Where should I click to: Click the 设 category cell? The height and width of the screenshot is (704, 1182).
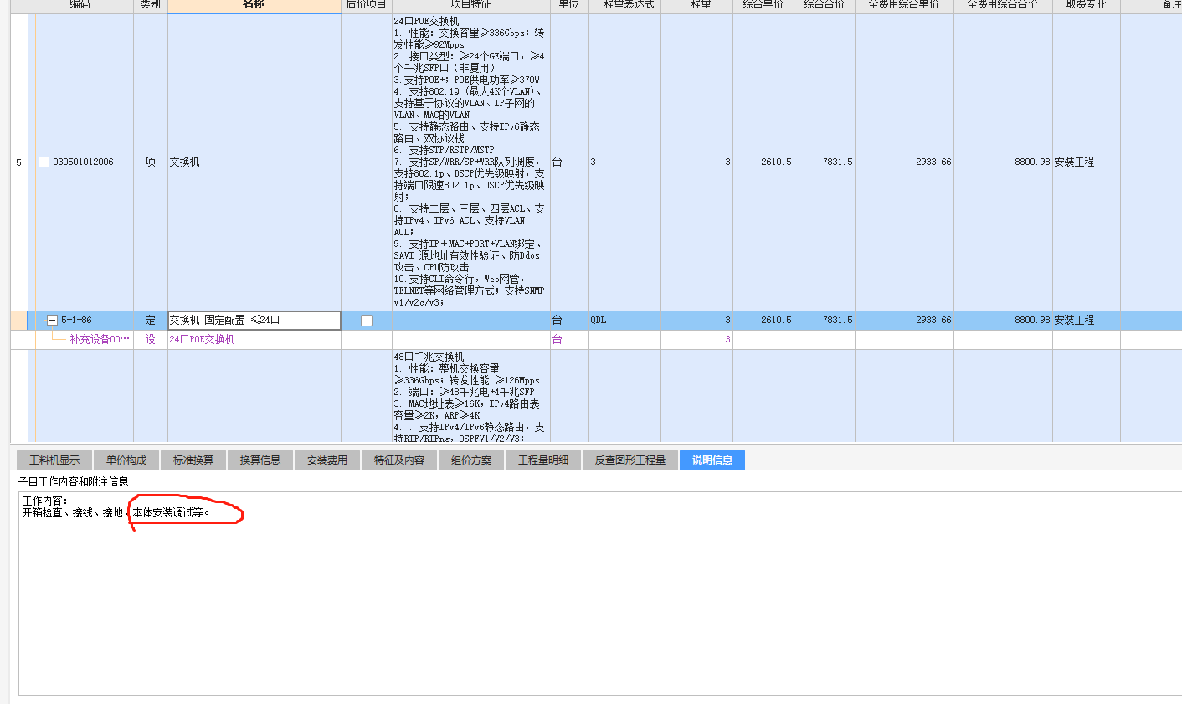(x=150, y=340)
